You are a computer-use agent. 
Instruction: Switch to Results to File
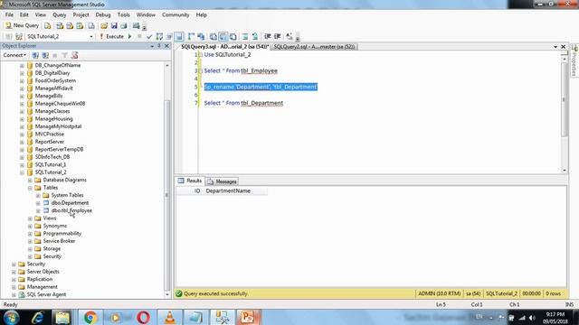(x=233, y=36)
